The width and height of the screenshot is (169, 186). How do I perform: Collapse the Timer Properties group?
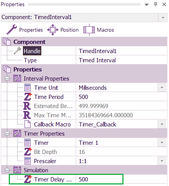pos(7,134)
